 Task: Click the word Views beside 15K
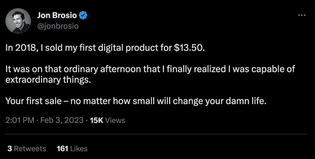115,120
